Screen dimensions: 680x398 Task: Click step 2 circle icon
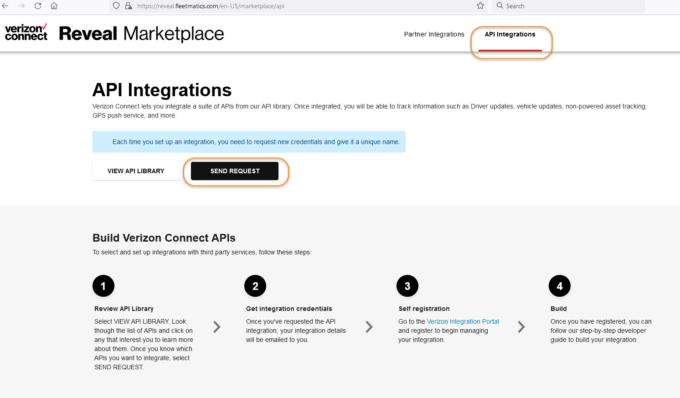tap(255, 286)
